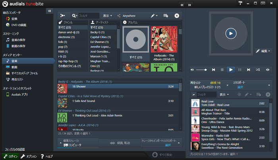Skip to previous track
278x160 pixels.
214,70
